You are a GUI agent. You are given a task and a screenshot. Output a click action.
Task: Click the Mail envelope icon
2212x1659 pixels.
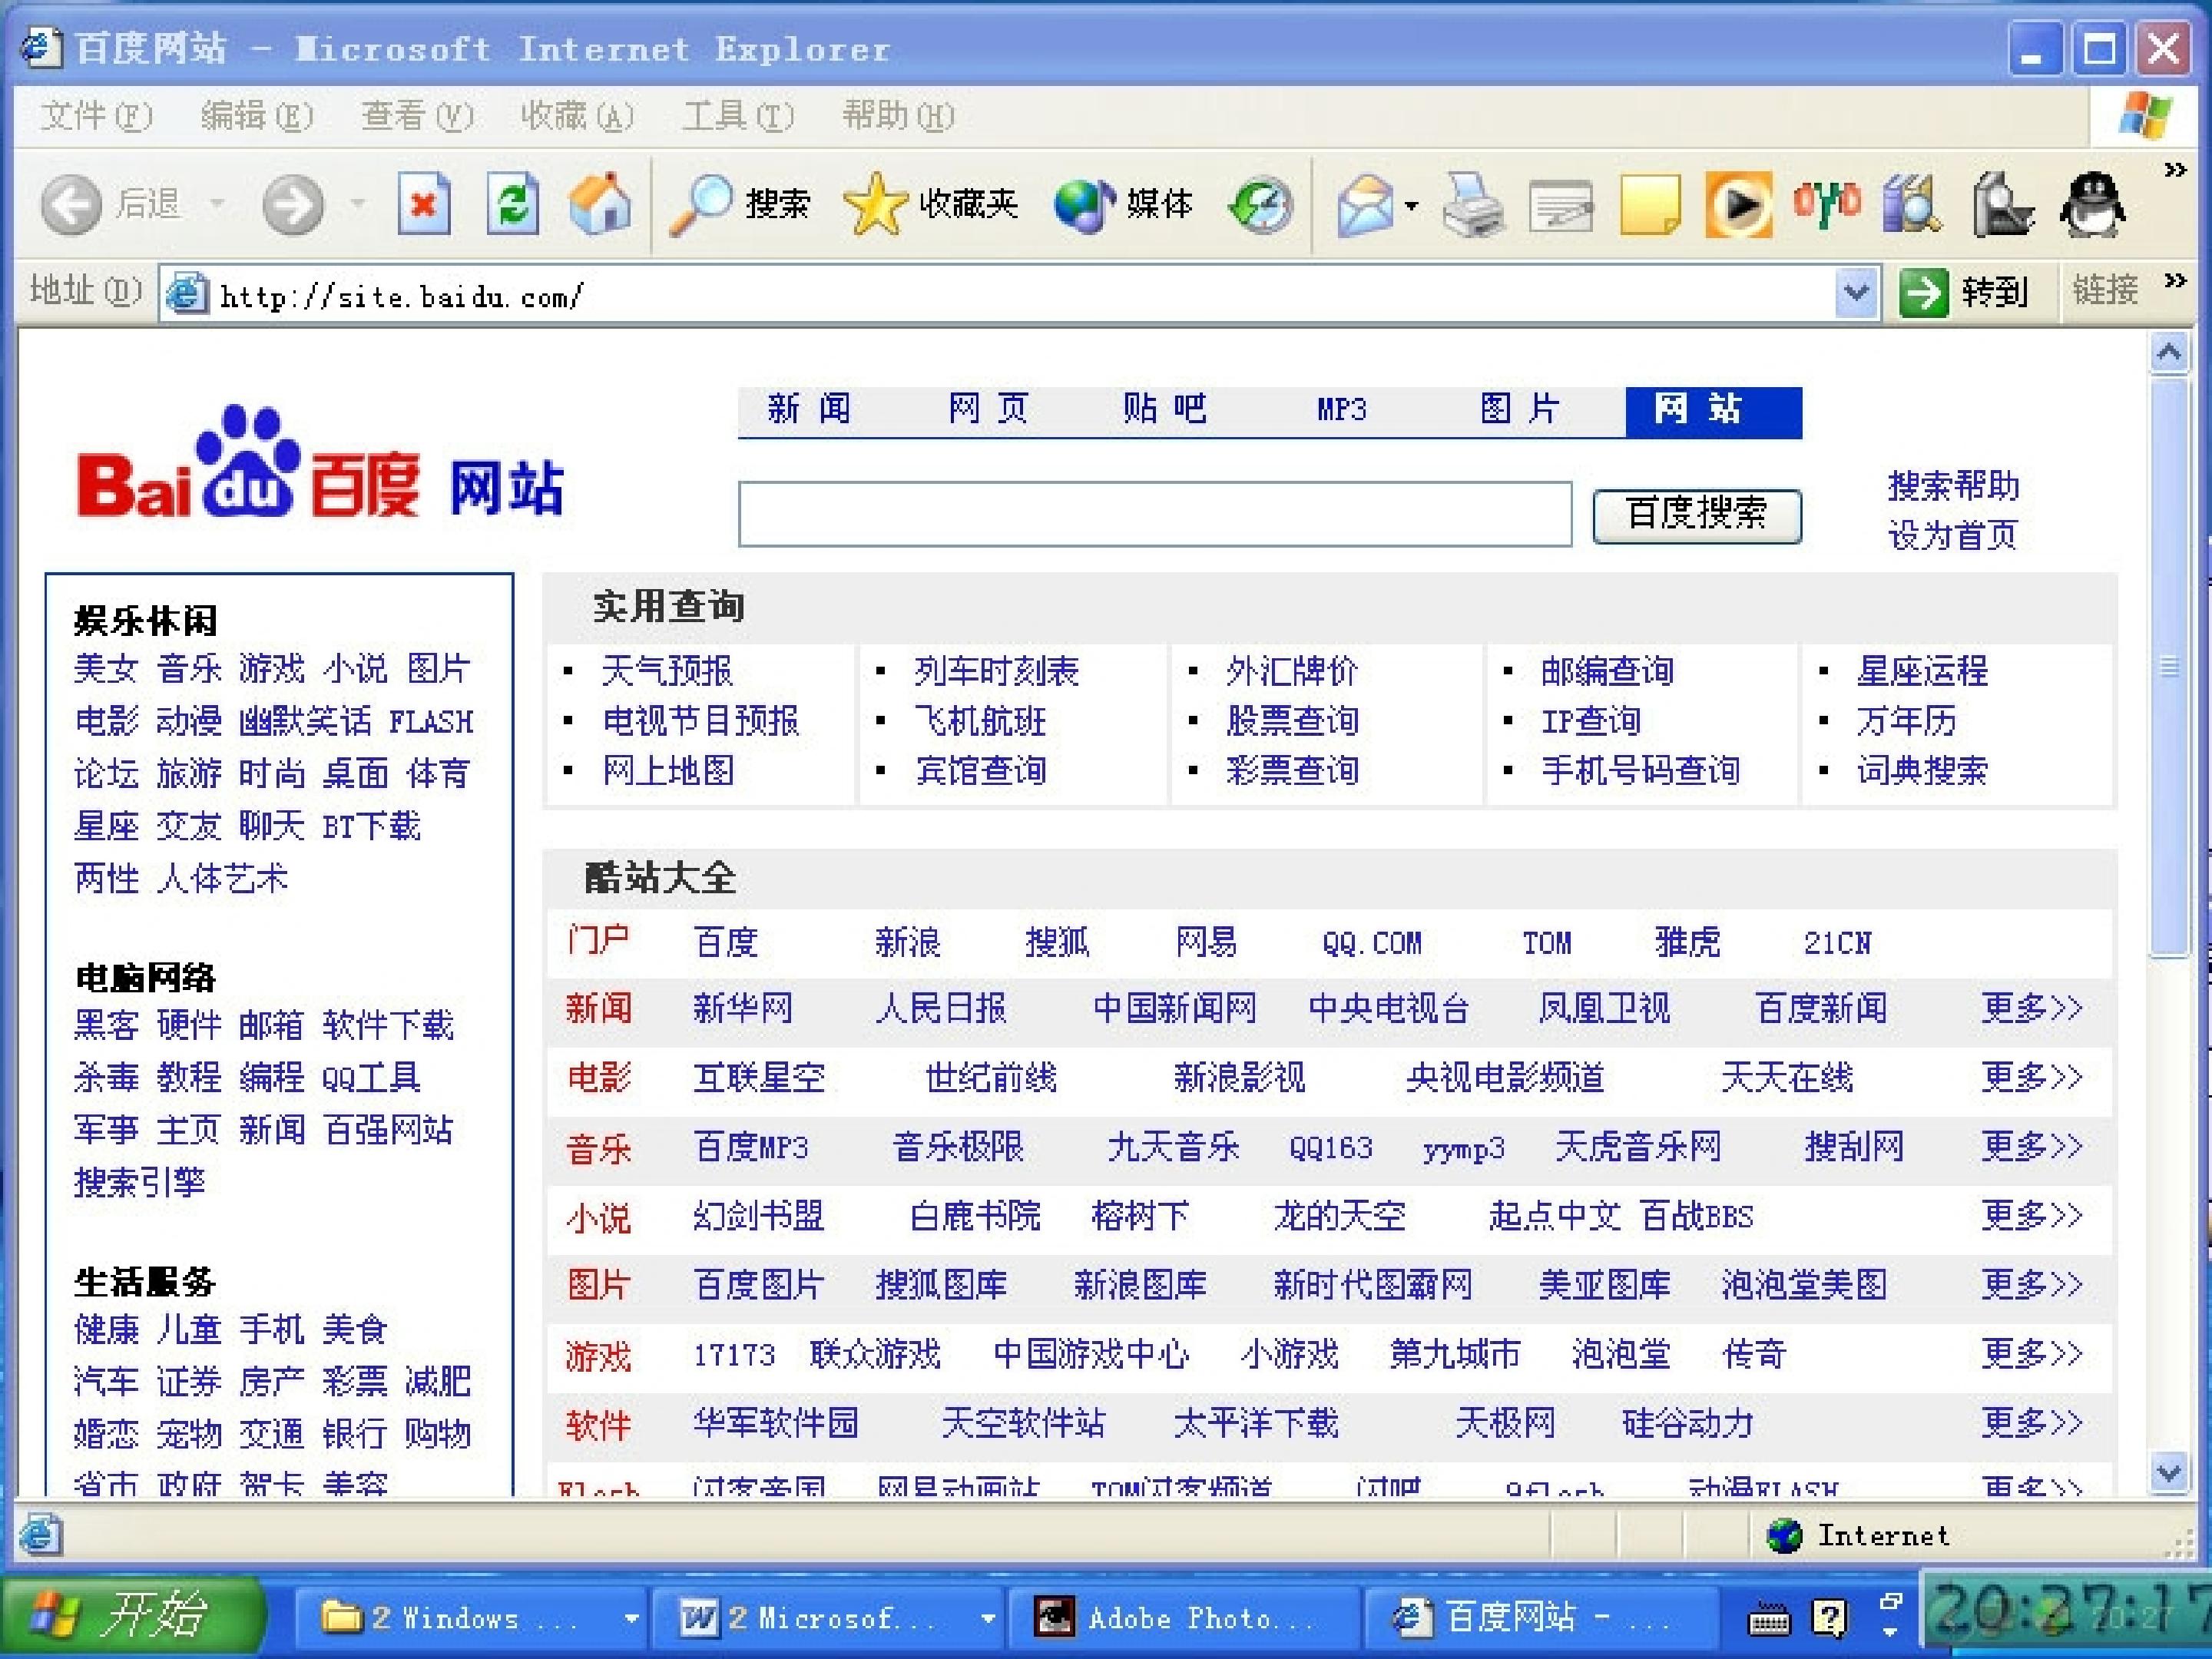click(x=1366, y=205)
